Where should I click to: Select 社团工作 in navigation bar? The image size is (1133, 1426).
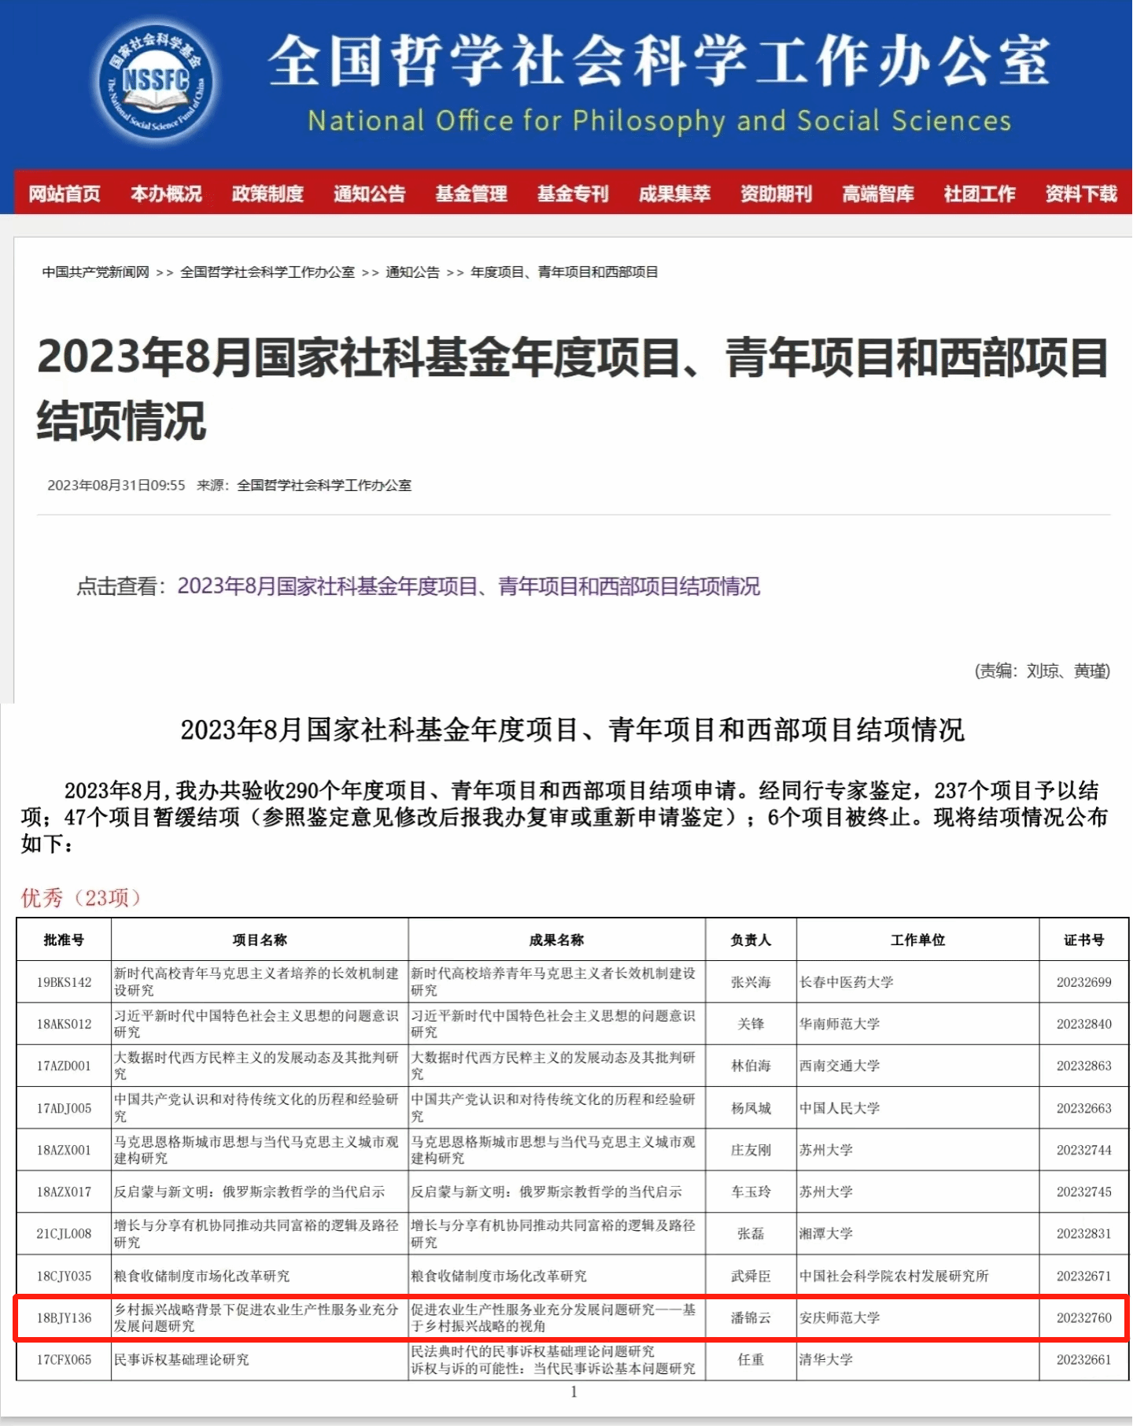tap(980, 194)
